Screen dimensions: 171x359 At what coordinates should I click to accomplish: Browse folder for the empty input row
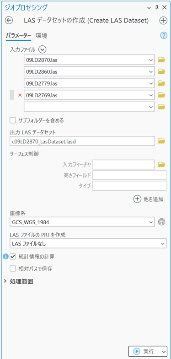(161, 107)
